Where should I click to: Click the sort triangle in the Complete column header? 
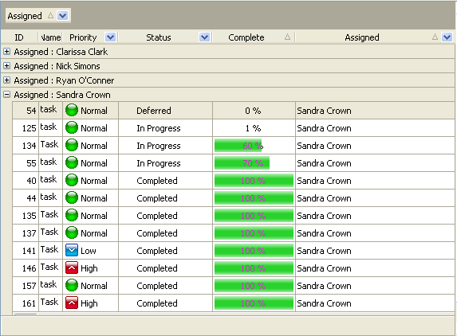click(287, 37)
